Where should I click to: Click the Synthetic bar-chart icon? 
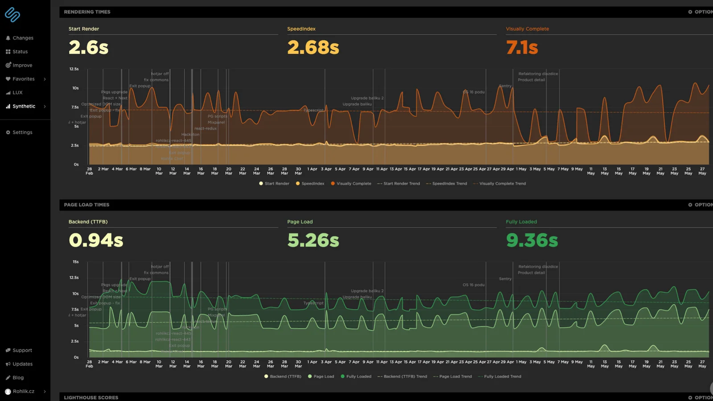(7, 106)
